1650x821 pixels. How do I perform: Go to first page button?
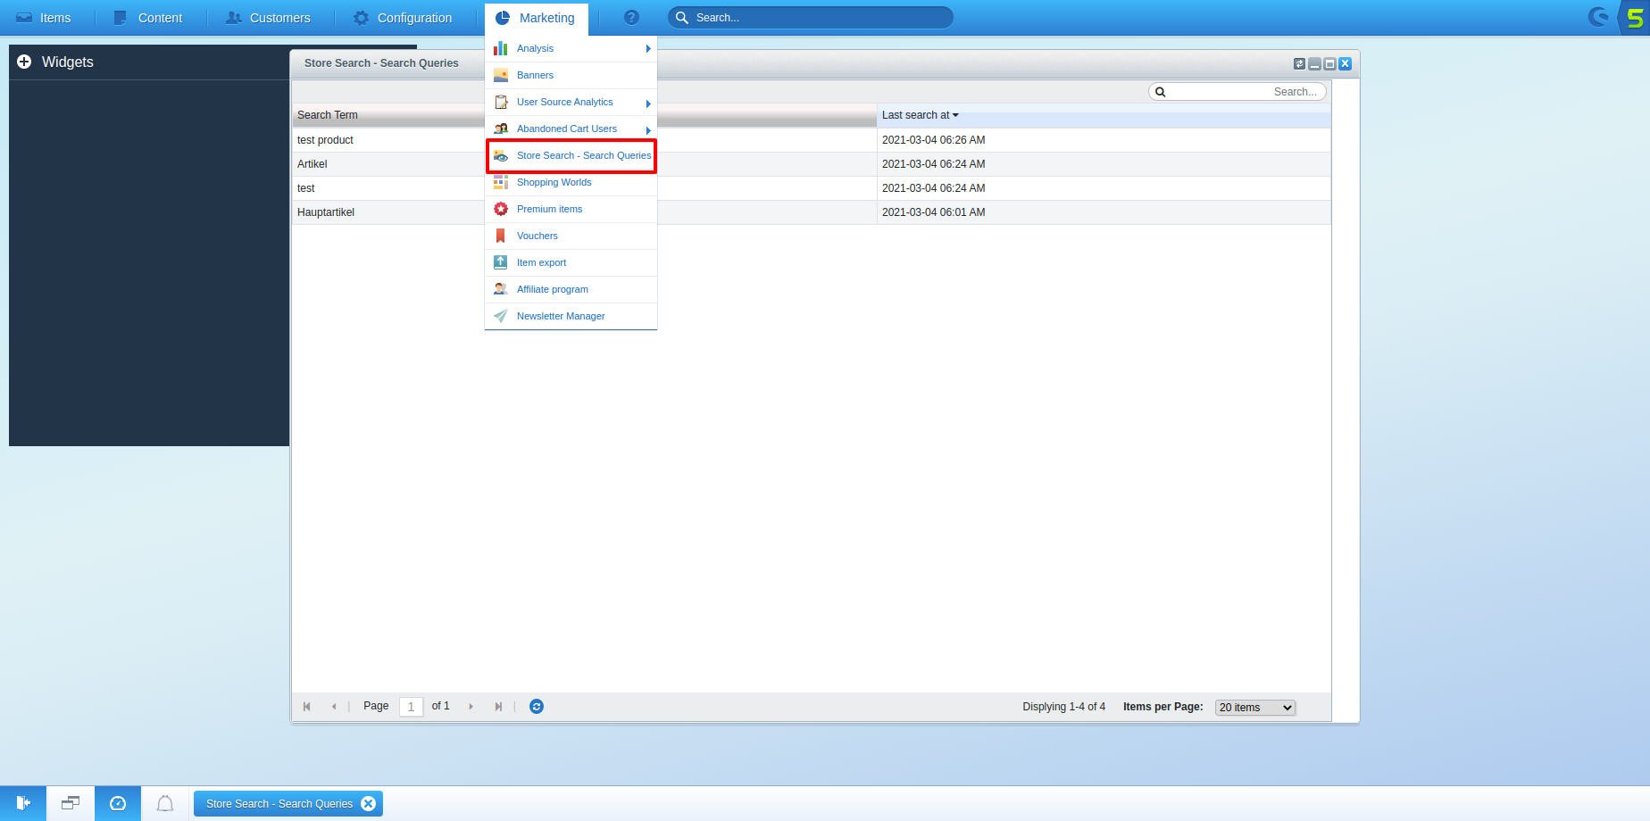click(307, 707)
